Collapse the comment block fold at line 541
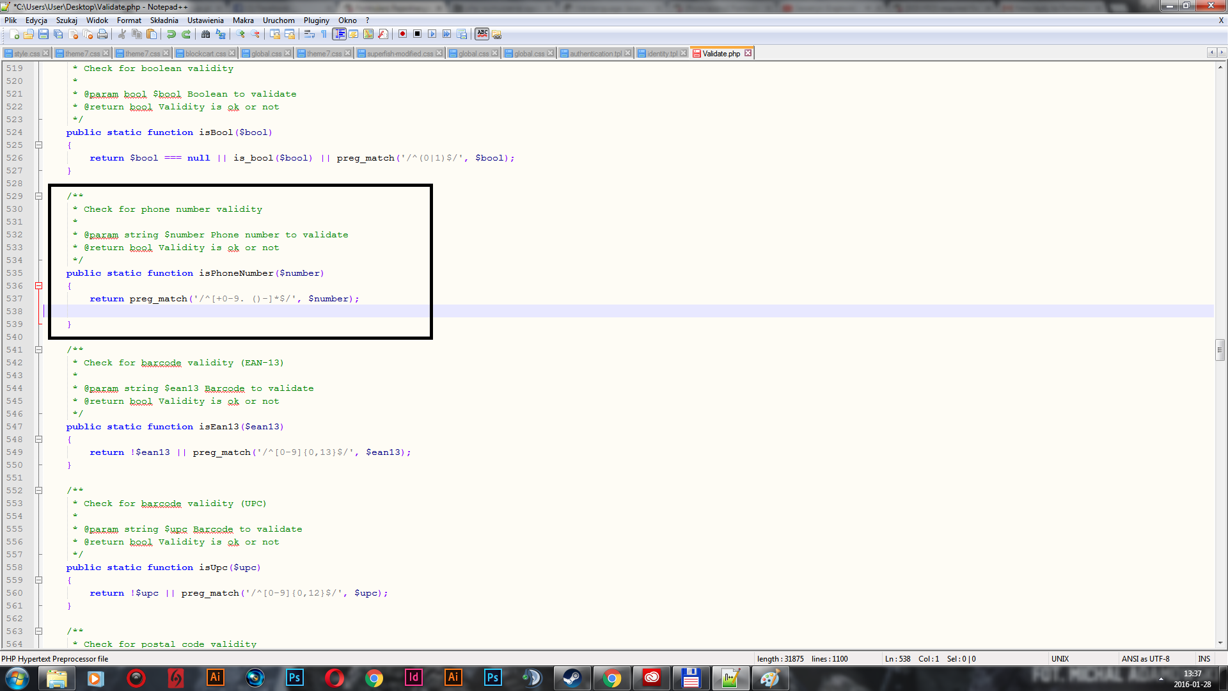The height and width of the screenshot is (691, 1228). coord(38,350)
